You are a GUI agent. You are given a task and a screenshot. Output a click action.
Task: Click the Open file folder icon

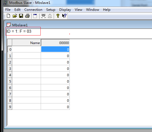(15, 16)
